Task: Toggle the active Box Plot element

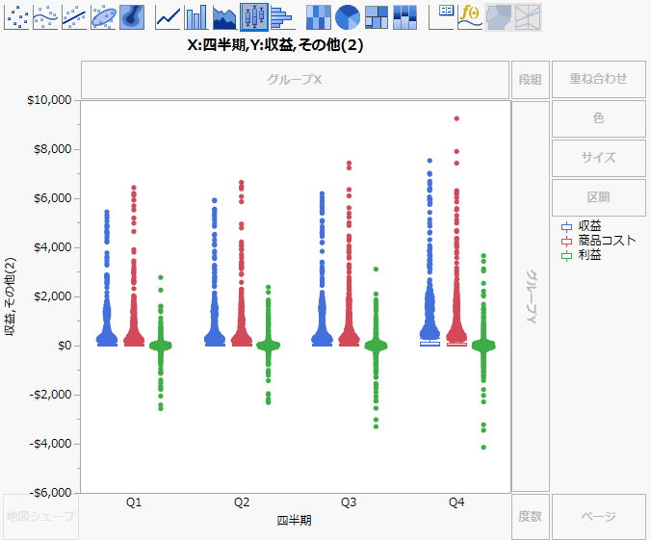Action: point(254,16)
